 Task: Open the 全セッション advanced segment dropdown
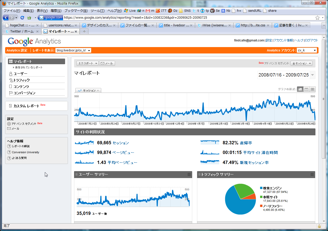pos(301,63)
